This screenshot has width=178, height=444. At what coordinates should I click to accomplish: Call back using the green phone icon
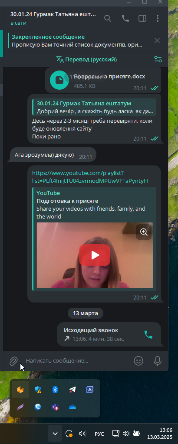pos(148,334)
